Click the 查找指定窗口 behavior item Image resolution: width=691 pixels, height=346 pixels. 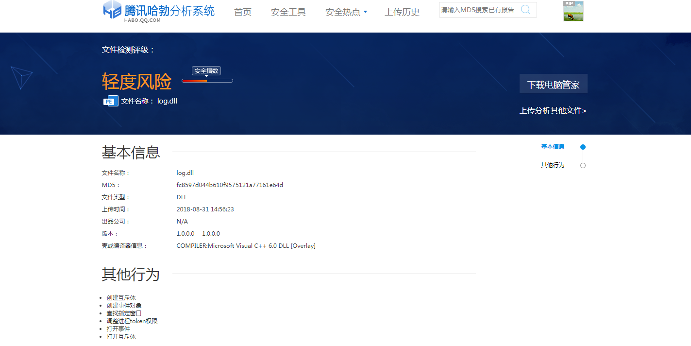124,313
